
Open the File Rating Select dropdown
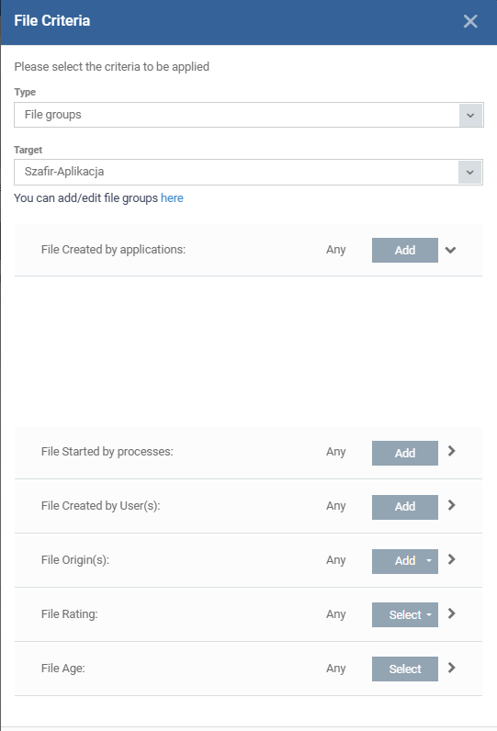click(x=405, y=615)
